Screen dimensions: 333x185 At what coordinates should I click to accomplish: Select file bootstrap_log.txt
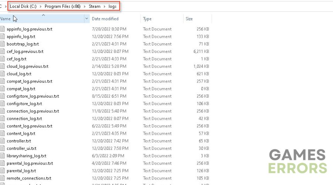pyautogui.click(x=23, y=44)
